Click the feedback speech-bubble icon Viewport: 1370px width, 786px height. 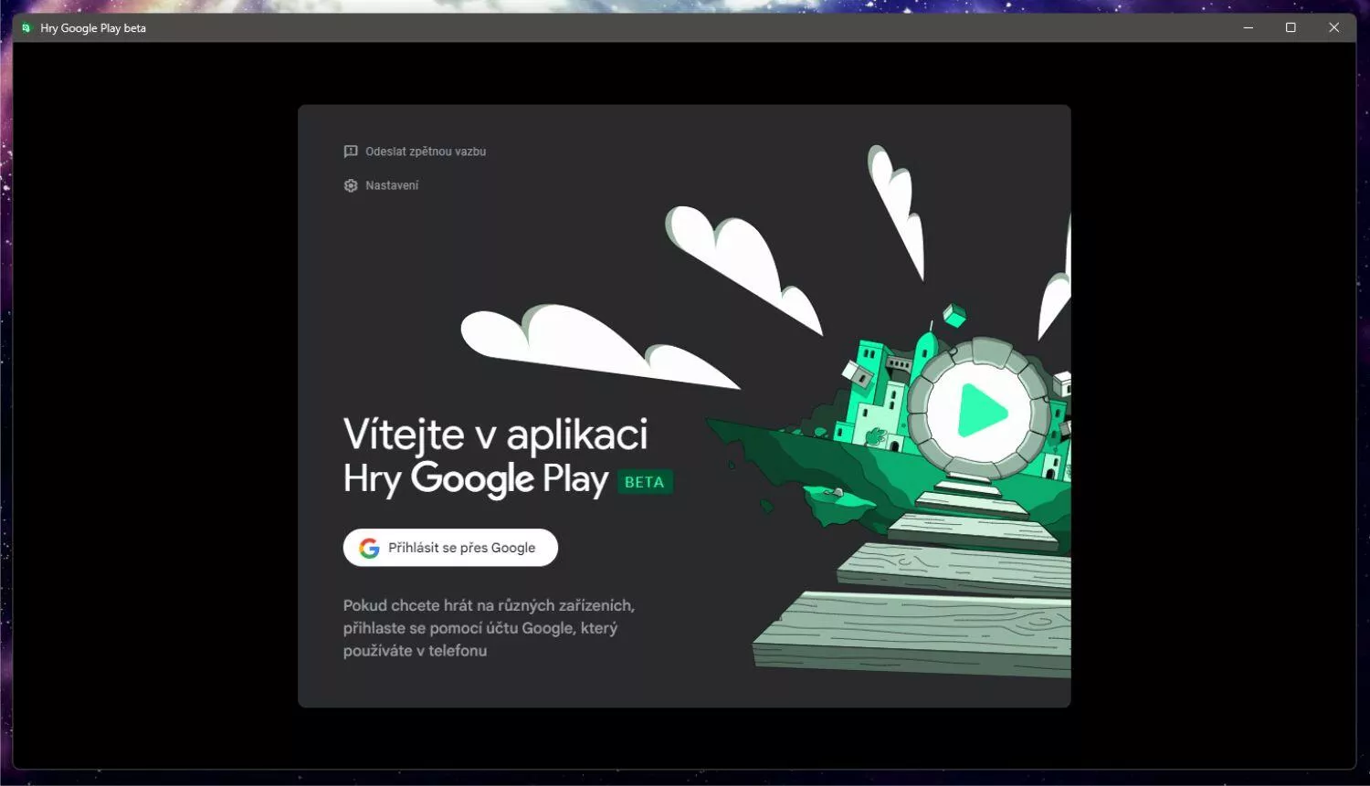coord(351,152)
